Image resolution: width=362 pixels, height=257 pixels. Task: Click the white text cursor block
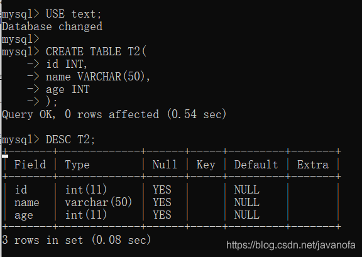pos(5,156)
